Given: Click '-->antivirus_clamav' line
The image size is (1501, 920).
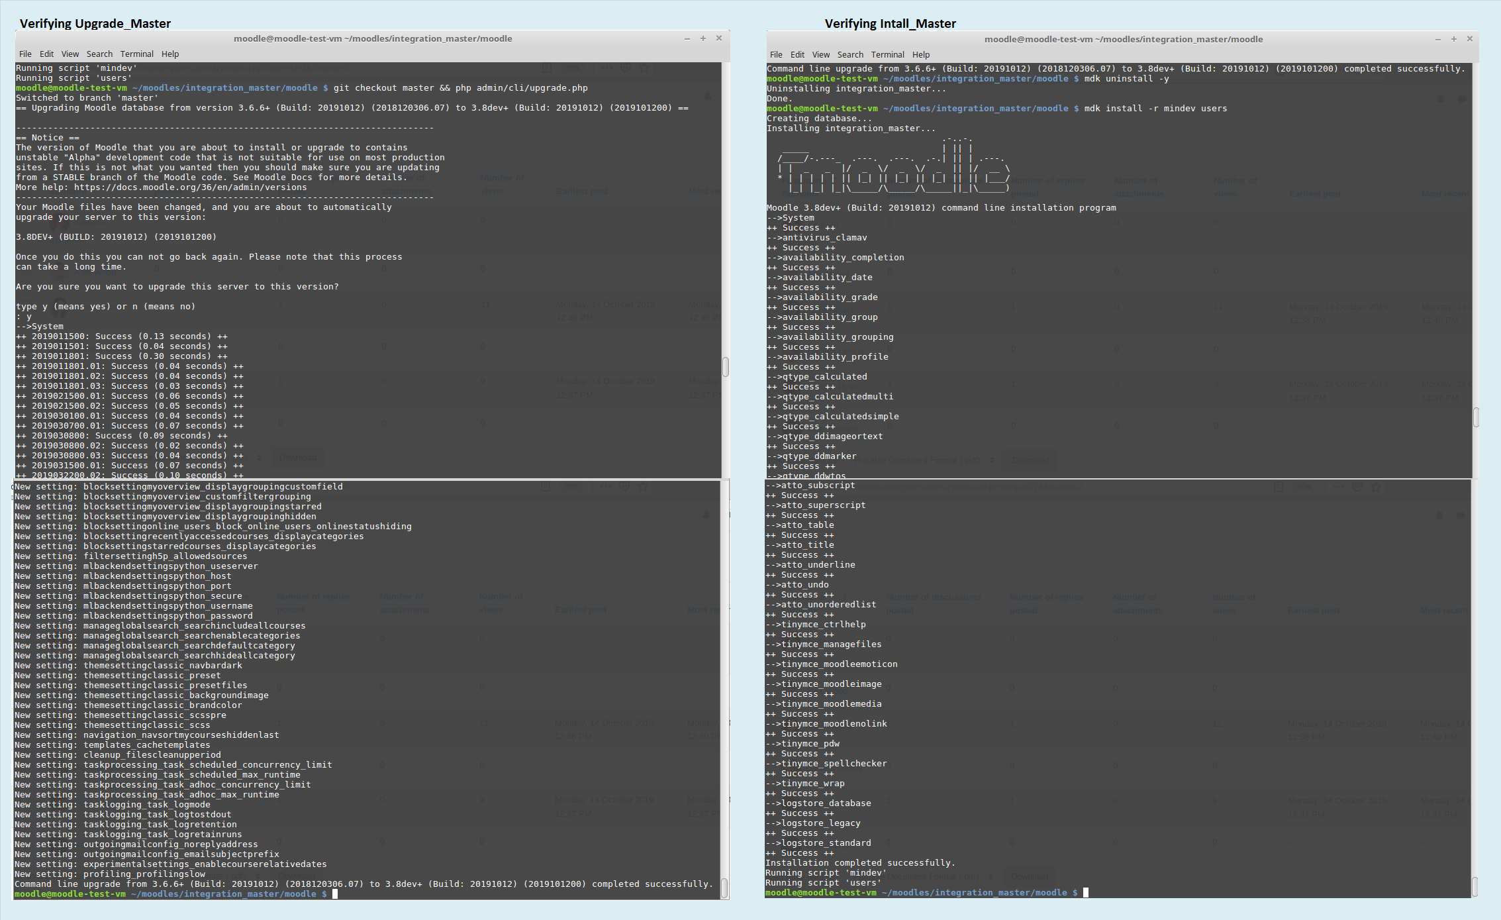Looking at the screenshot, I should coord(817,238).
